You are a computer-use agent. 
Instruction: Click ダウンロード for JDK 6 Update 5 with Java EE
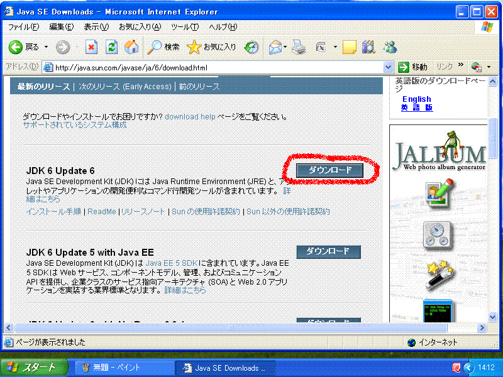coord(328,252)
